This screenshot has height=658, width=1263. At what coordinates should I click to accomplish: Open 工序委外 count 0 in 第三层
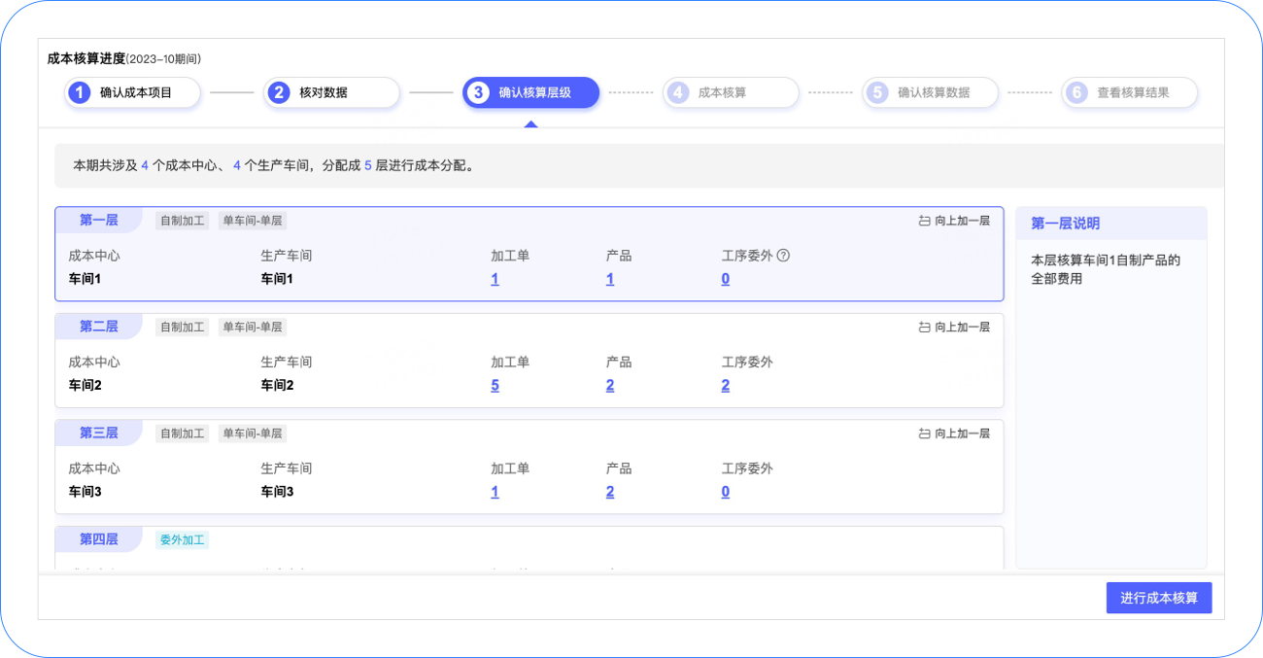point(726,492)
